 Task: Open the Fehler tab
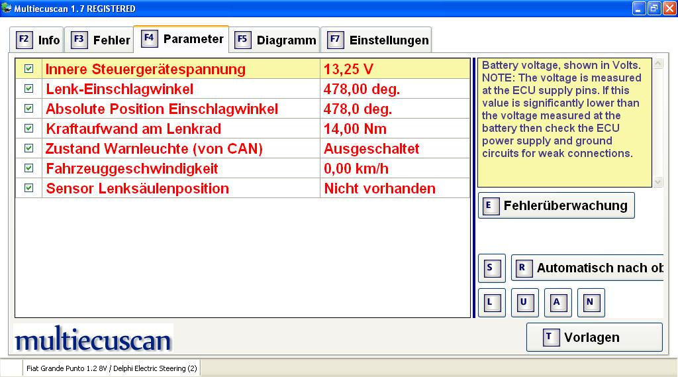(101, 40)
